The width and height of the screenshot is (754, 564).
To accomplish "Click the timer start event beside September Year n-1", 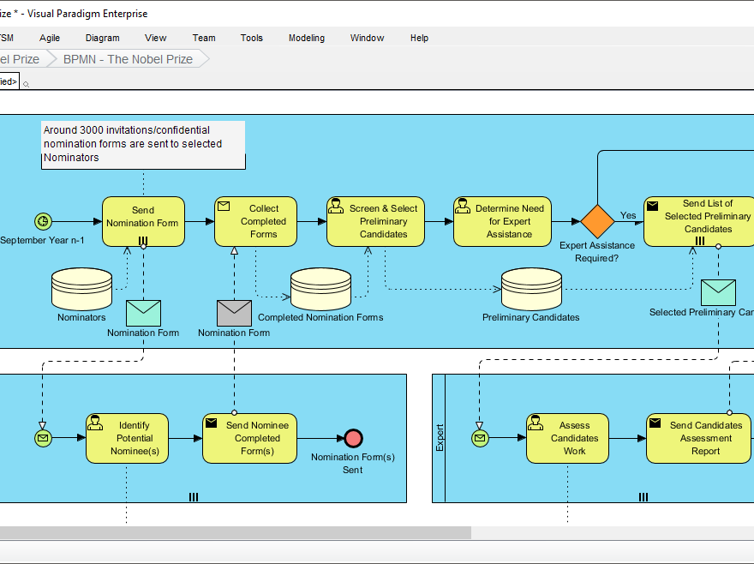I will point(43,221).
